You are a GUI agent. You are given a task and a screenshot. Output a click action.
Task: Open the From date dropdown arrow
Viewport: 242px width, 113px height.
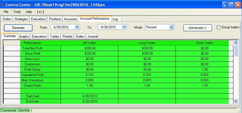(77, 27)
